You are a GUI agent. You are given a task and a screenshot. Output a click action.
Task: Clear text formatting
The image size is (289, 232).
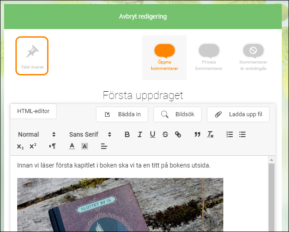coord(210,134)
